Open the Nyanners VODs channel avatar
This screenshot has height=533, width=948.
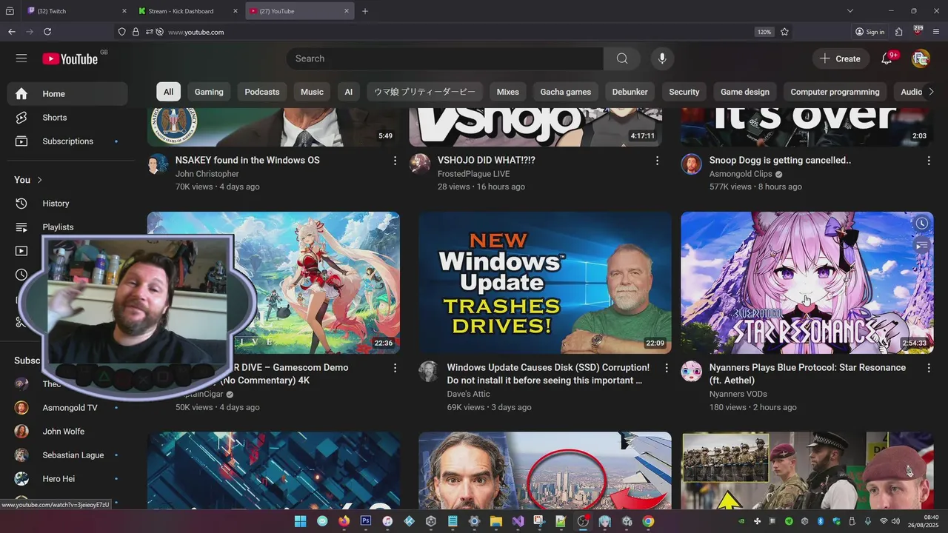691,371
